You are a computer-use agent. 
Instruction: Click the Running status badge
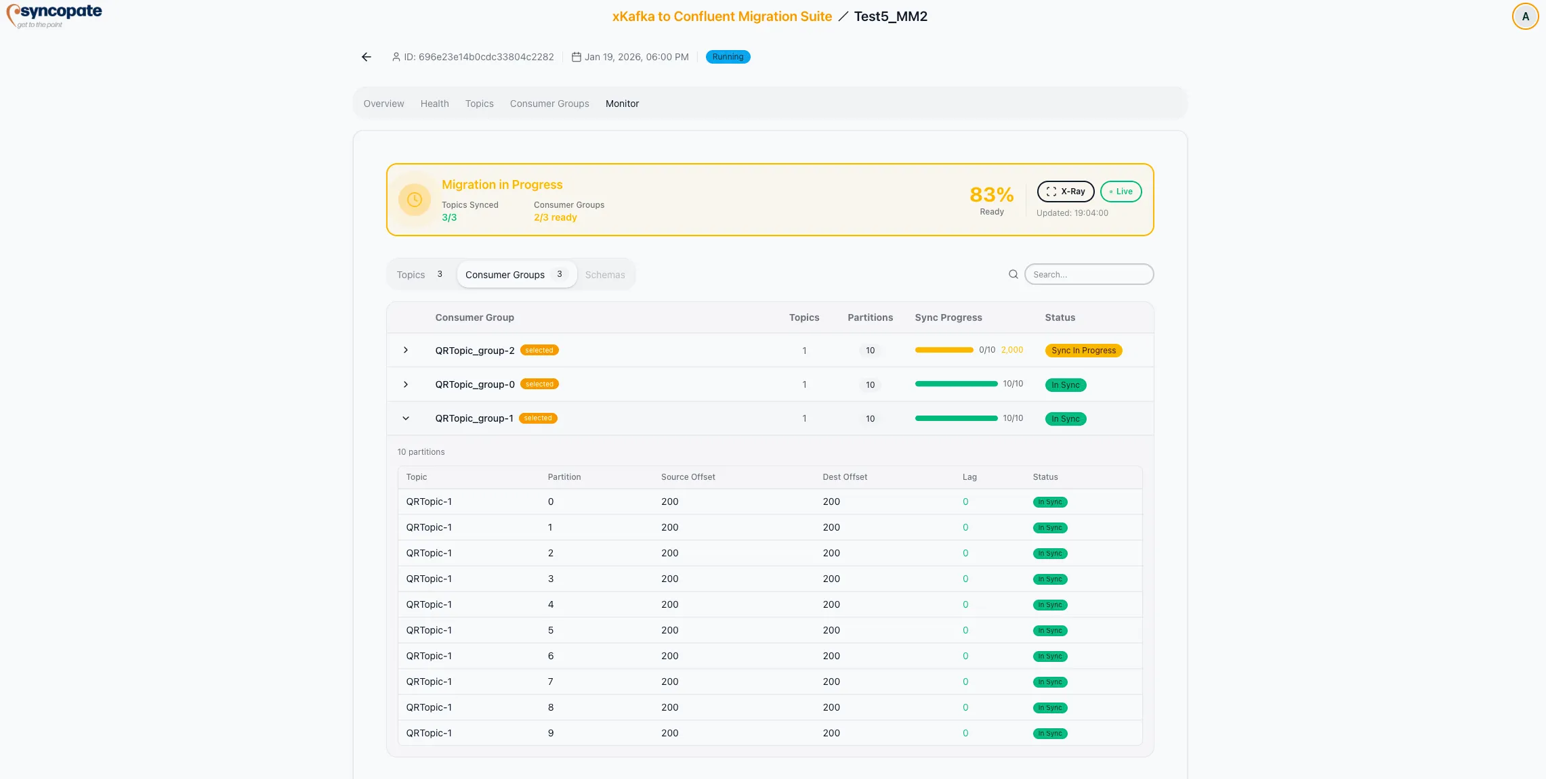click(x=728, y=57)
